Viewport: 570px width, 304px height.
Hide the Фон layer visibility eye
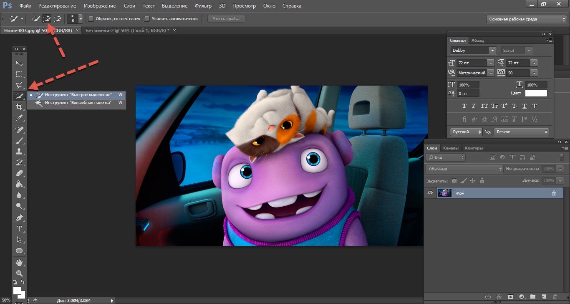click(430, 193)
